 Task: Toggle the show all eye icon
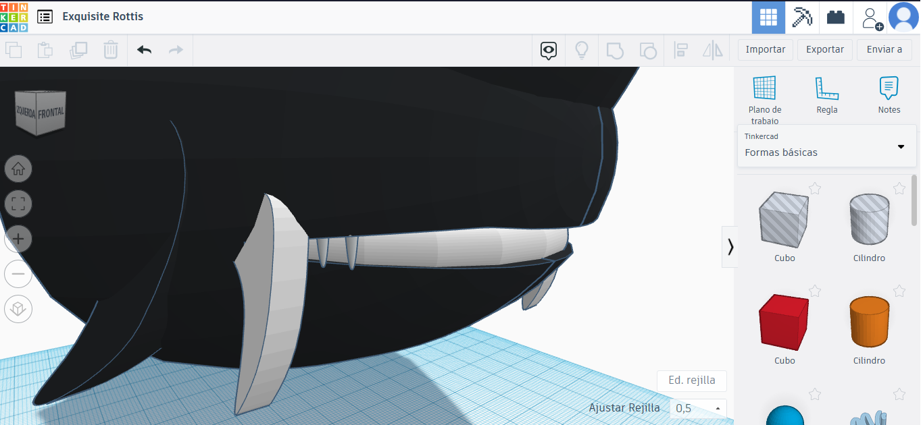pyautogui.click(x=548, y=50)
